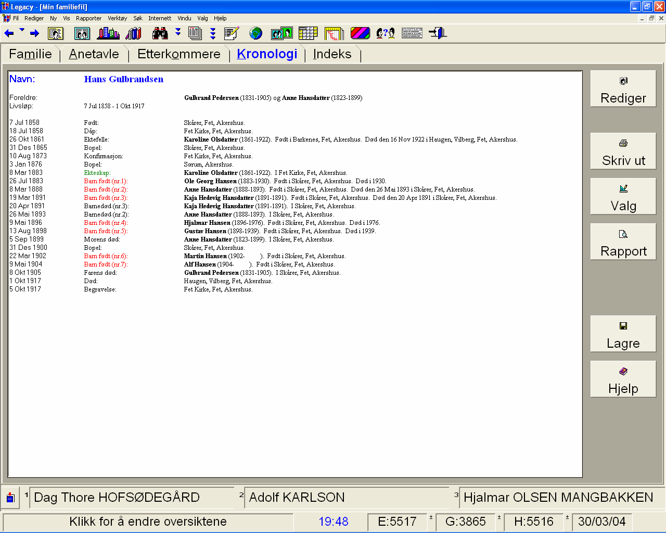Click 'Gulbrand Pedersen' in the Foreldre row
666x533 pixels.
tap(211, 98)
